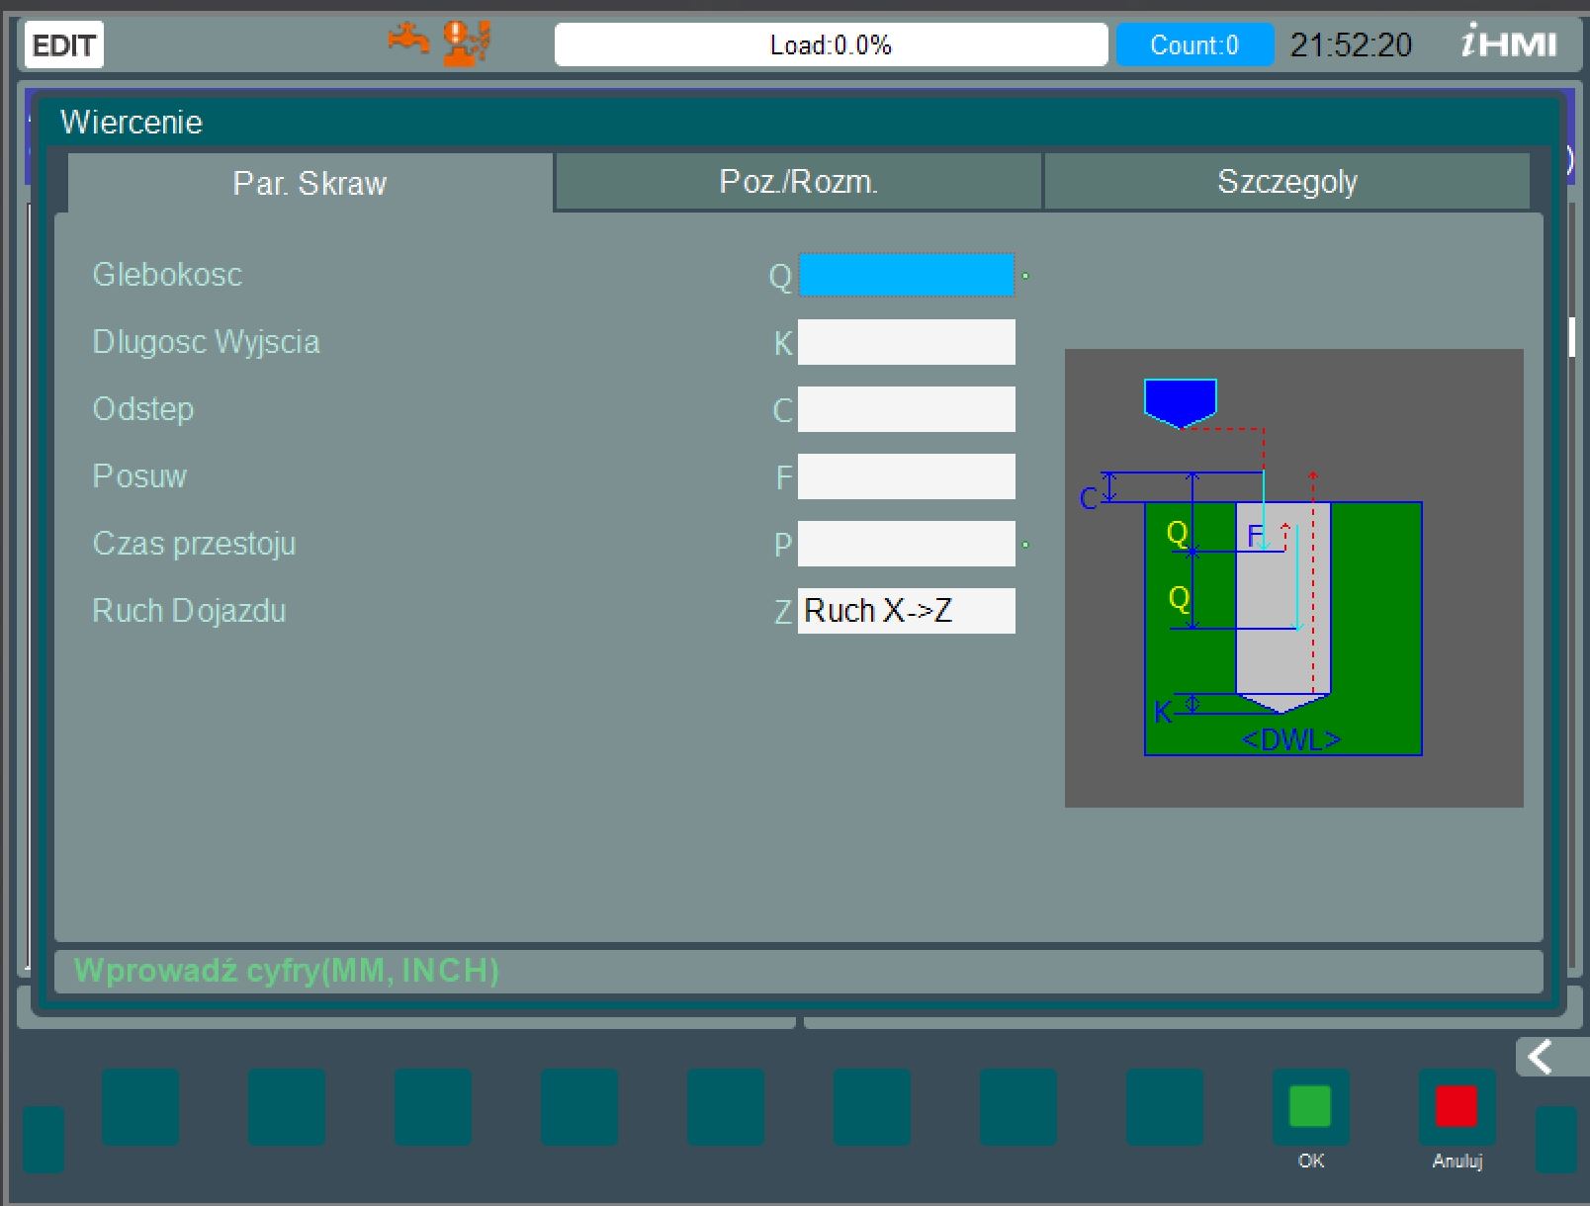Click the Count:0 counter indicator

click(1193, 44)
